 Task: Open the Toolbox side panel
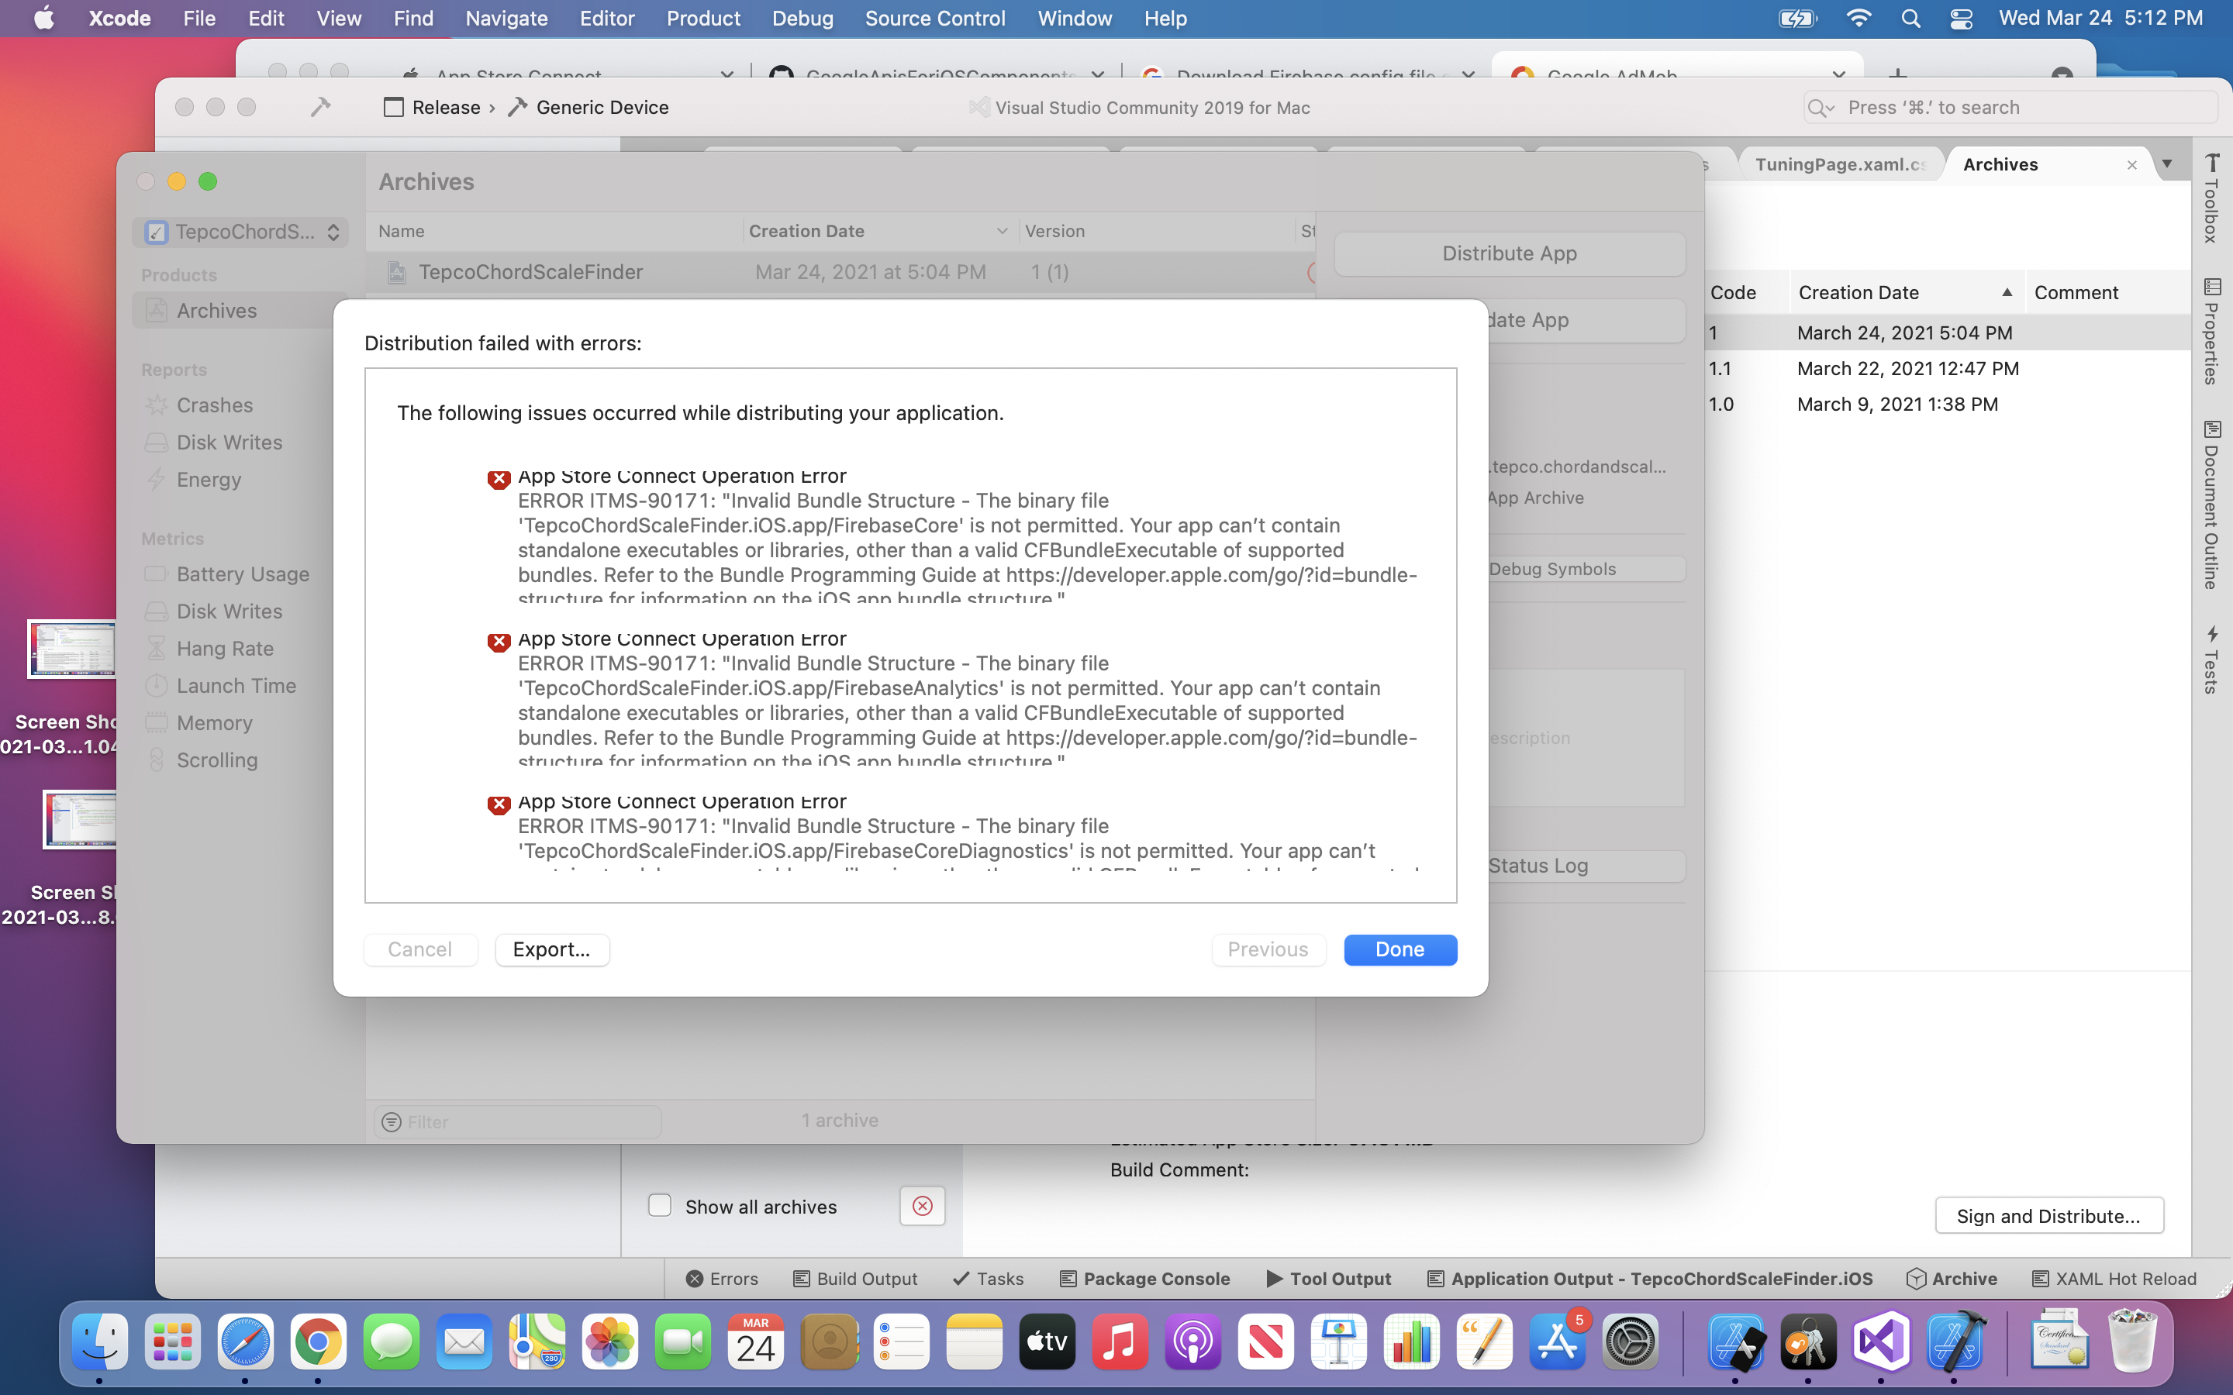coord(2212,198)
